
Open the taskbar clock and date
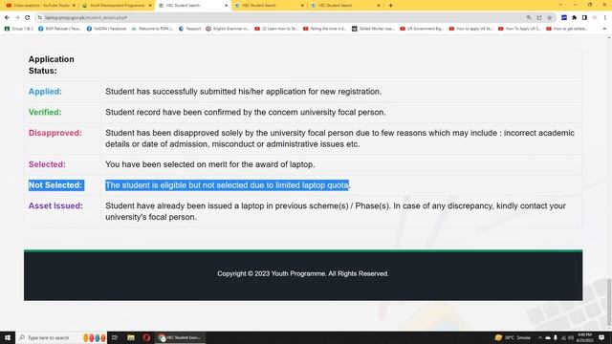coord(584,337)
